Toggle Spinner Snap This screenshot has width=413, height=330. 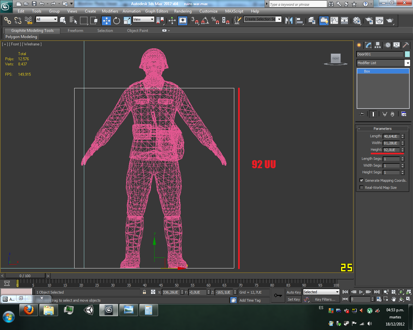coord(226,21)
